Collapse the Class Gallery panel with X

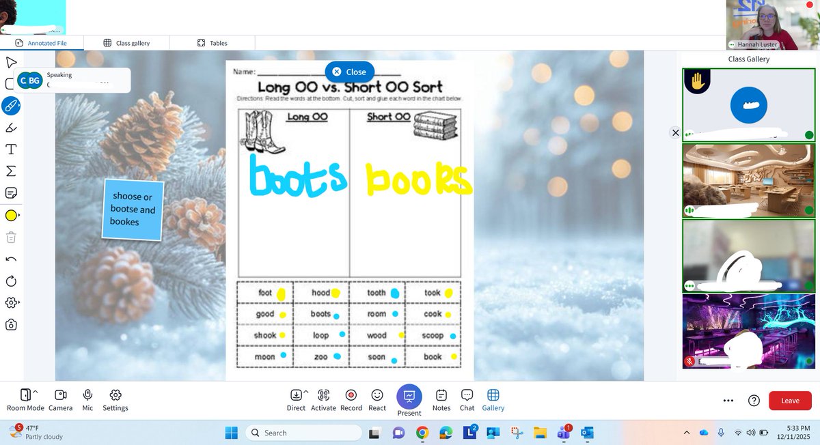click(x=676, y=132)
